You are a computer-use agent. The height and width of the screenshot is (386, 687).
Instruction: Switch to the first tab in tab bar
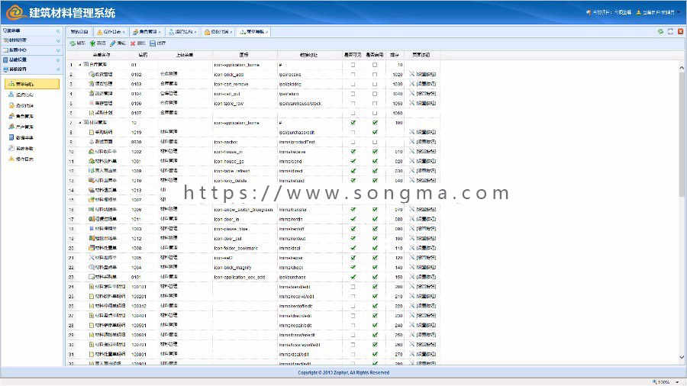tap(79, 31)
